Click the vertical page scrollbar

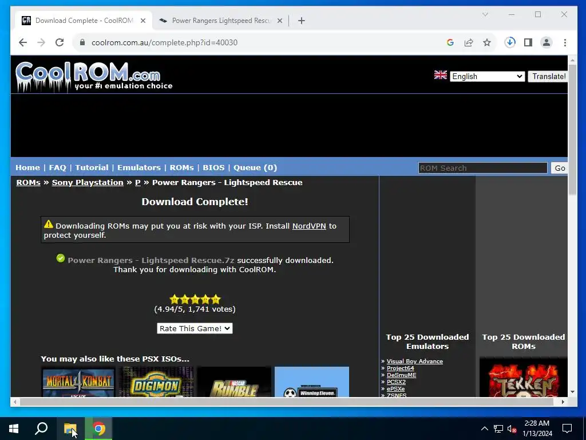pyautogui.click(x=572, y=129)
